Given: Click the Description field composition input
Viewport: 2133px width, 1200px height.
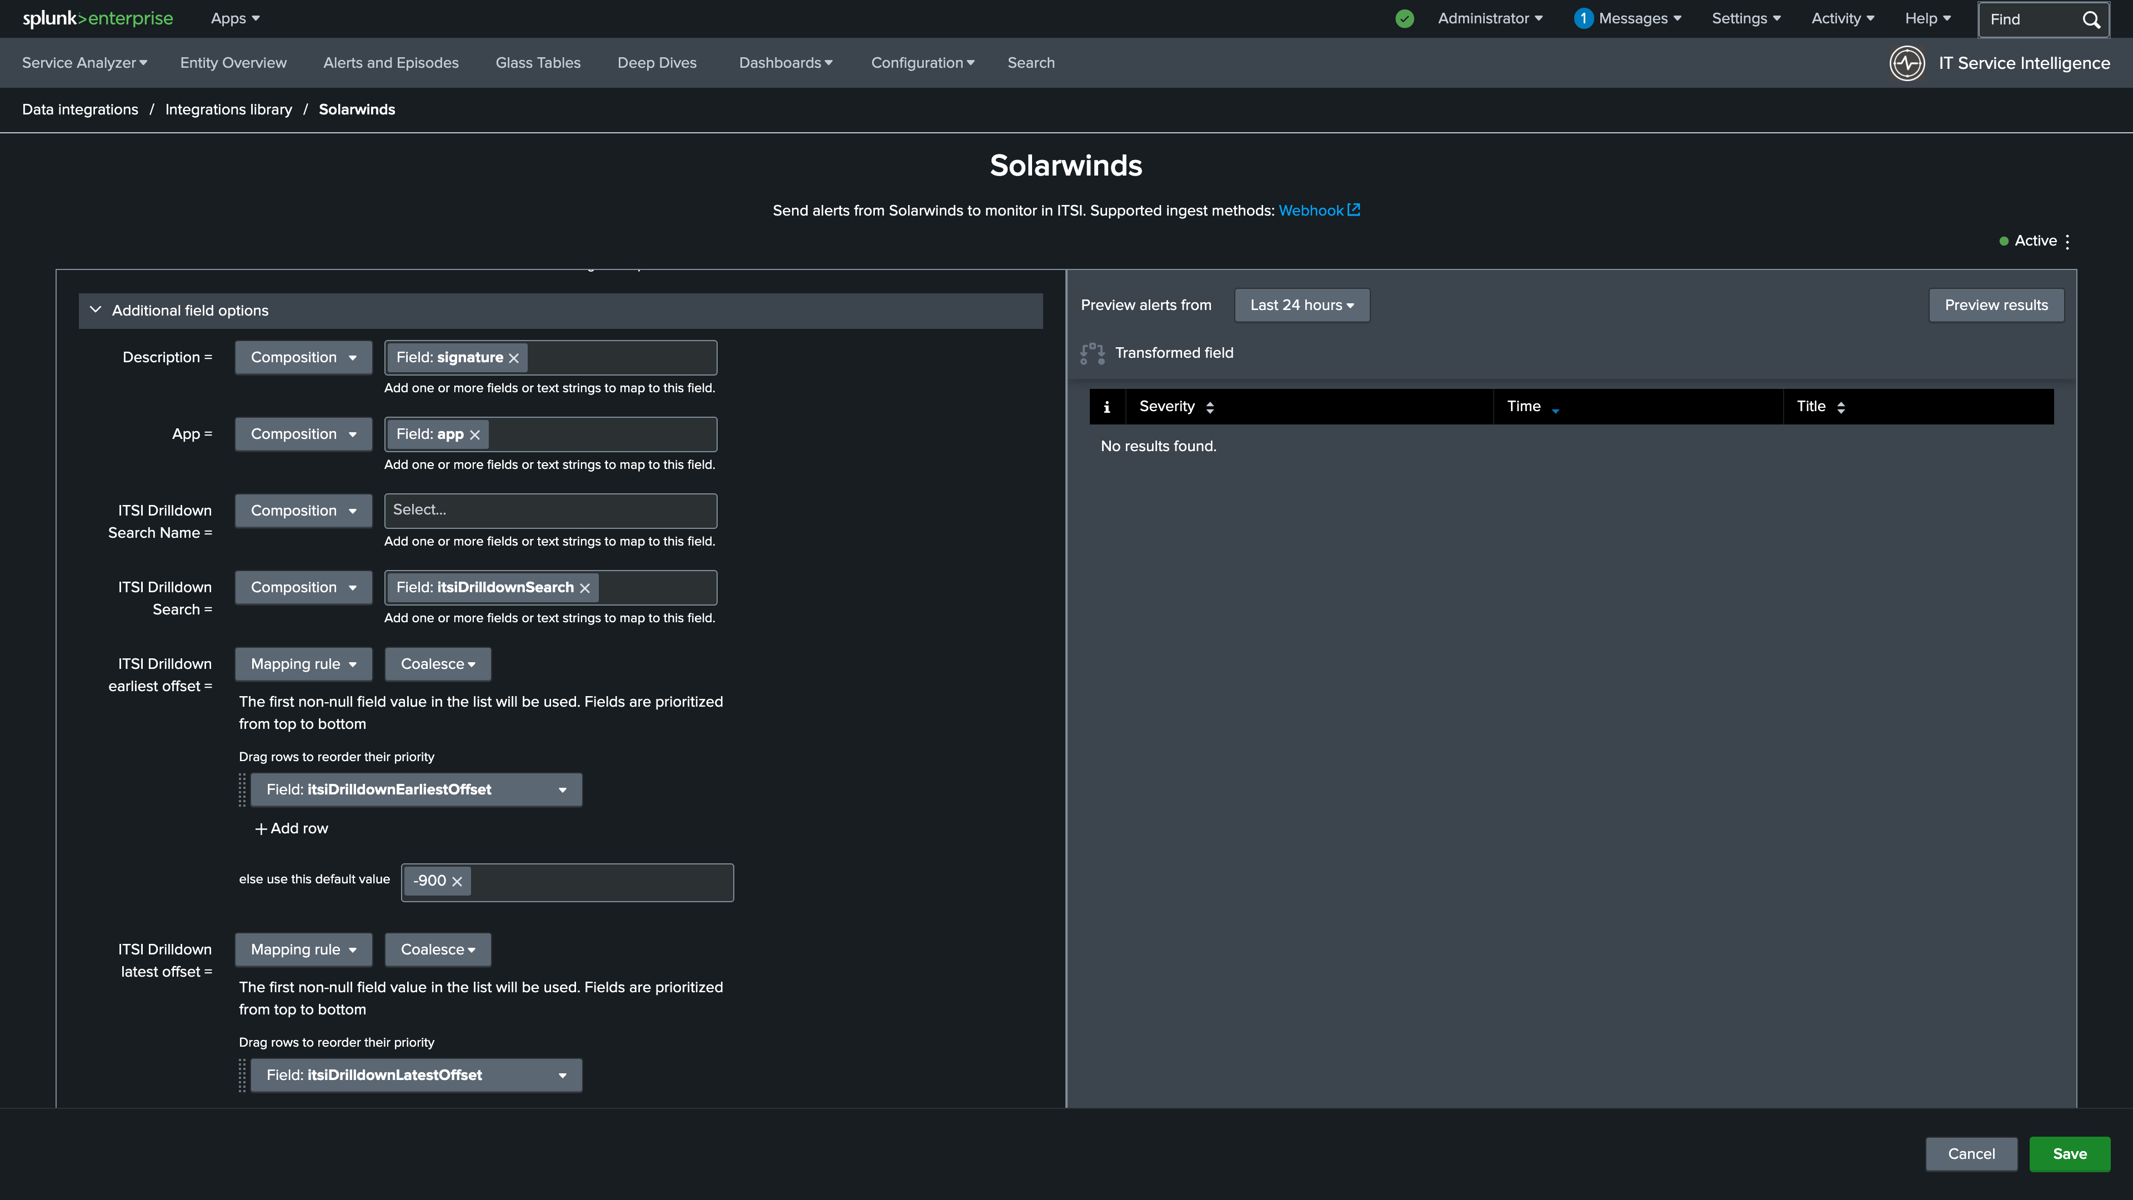Looking at the screenshot, I should click(x=550, y=358).
